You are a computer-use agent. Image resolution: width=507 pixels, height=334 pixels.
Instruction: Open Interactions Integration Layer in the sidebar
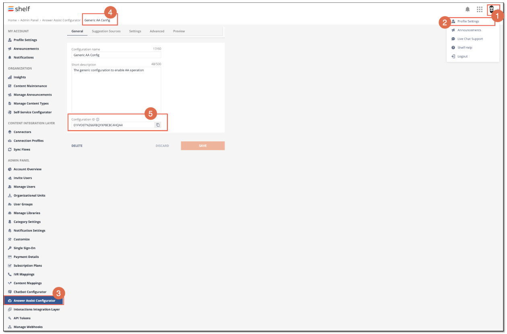tap(37, 309)
